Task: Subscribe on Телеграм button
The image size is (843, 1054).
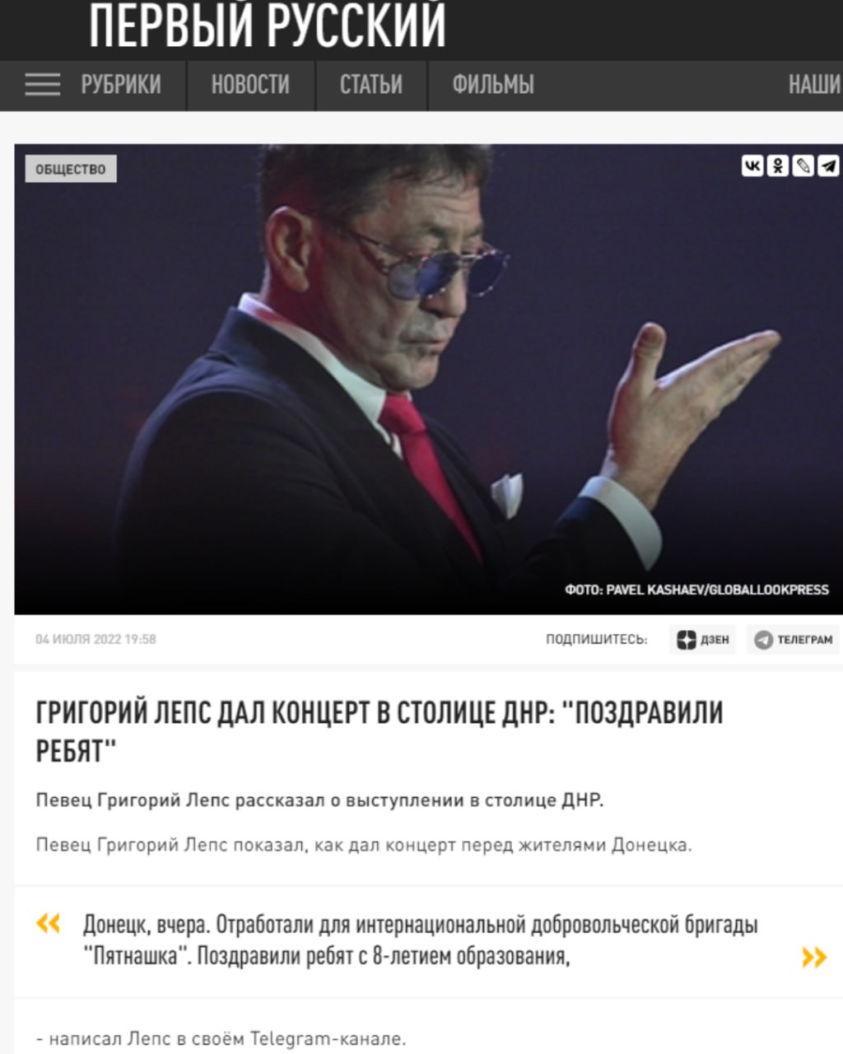Action: (x=794, y=639)
